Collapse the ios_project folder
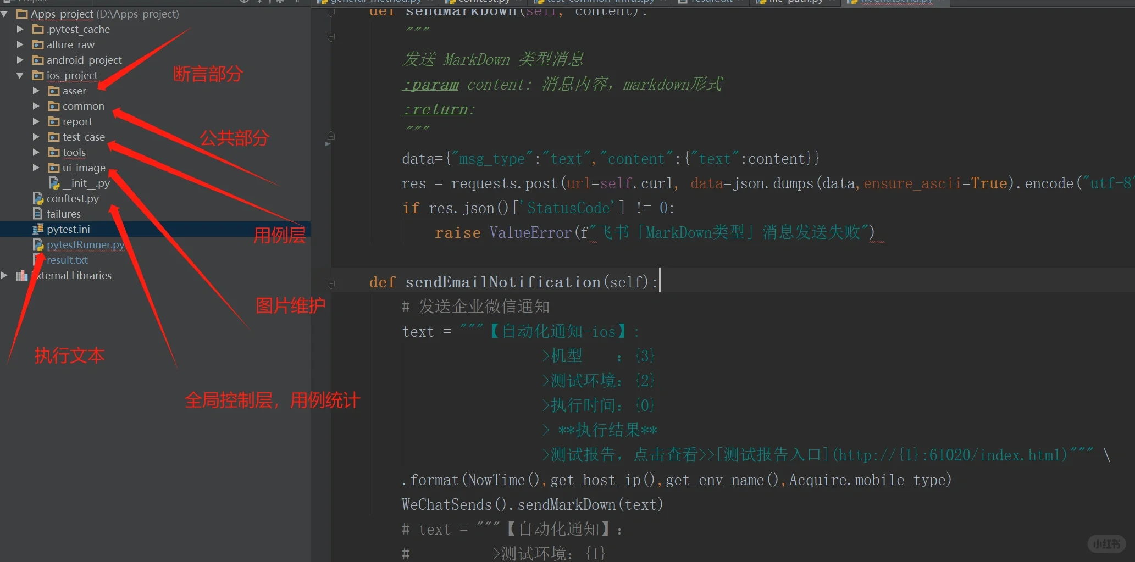 point(20,75)
